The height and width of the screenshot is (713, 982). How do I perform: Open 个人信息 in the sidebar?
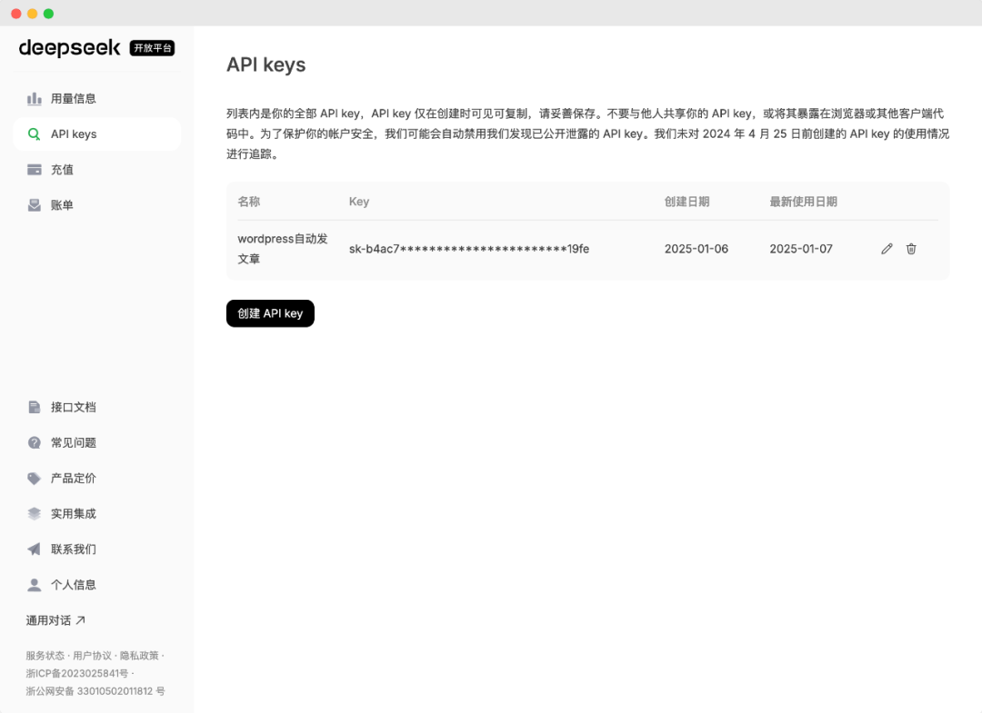[x=97, y=585]
